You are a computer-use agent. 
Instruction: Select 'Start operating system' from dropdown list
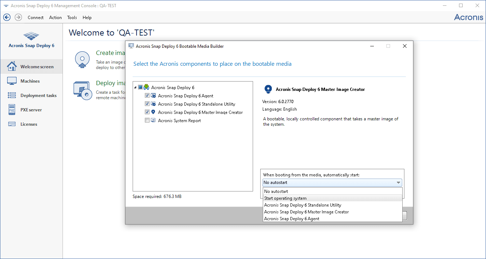click(285, 198)
